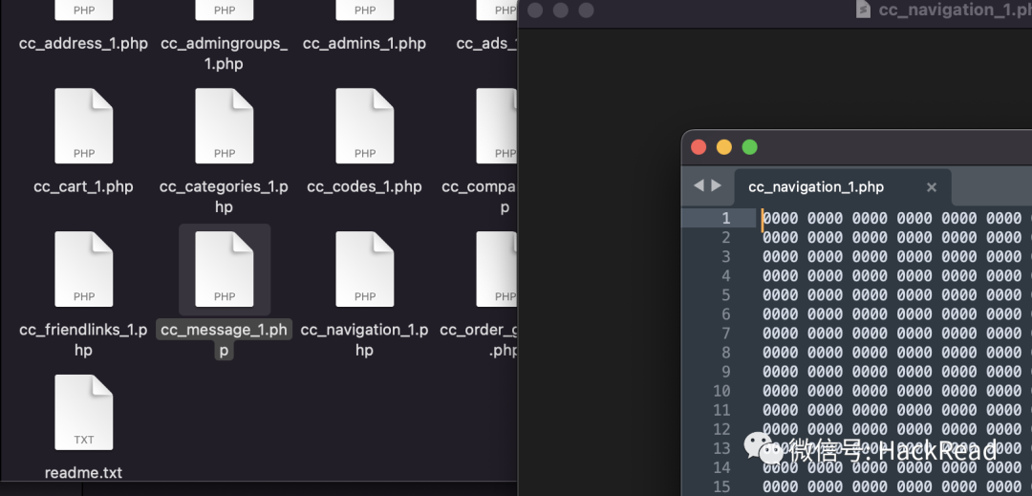Click line number 14 in the gutter
Image resolution: width=1032 pixels, height=496 pixels.
(722, 467)
